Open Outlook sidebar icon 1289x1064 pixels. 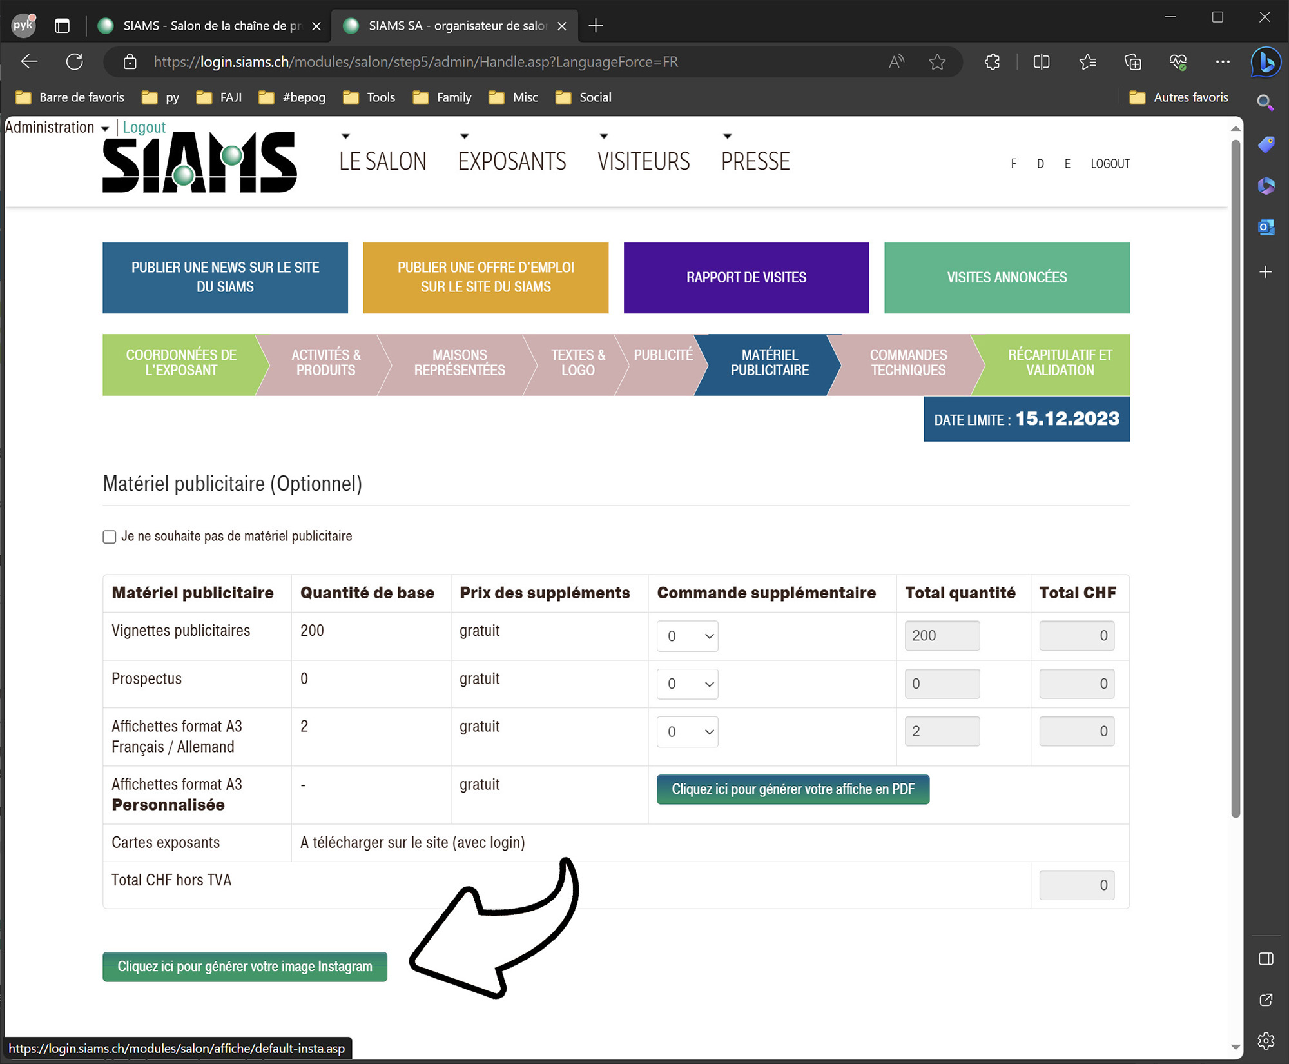pos(1266,228)
